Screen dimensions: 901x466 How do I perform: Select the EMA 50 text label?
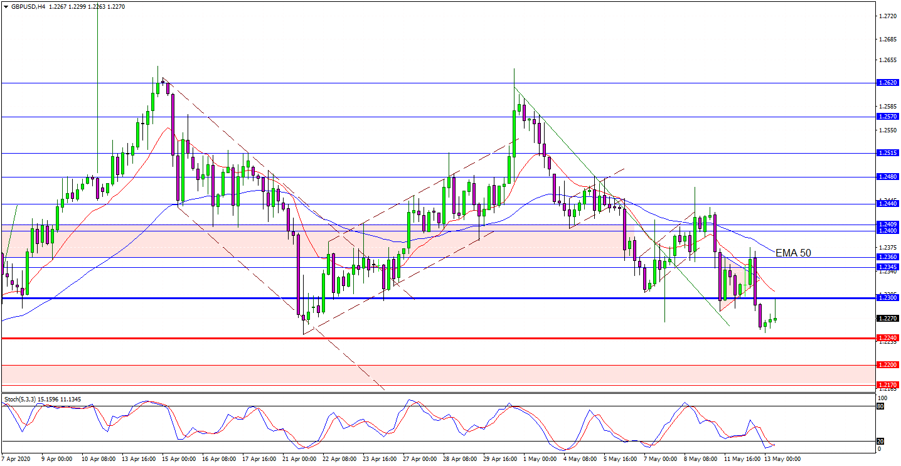pos(793,253)
